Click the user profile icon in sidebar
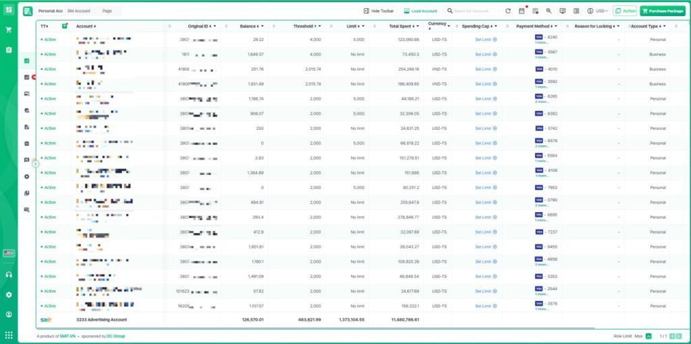This screenshot has width=691, height=344. (x=9, y=314)
